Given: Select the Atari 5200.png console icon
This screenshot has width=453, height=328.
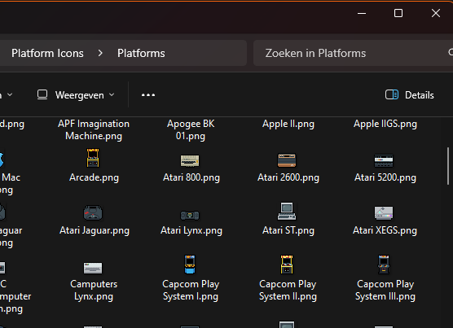Looking at the screenshot, I should pyautogui.click(x=384, y=160).
